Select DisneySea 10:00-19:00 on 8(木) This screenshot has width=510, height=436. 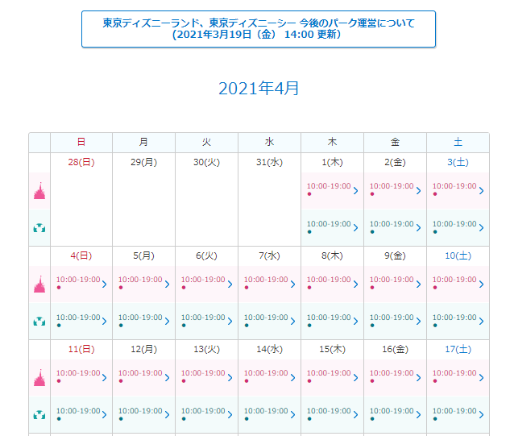coord(329,318)
